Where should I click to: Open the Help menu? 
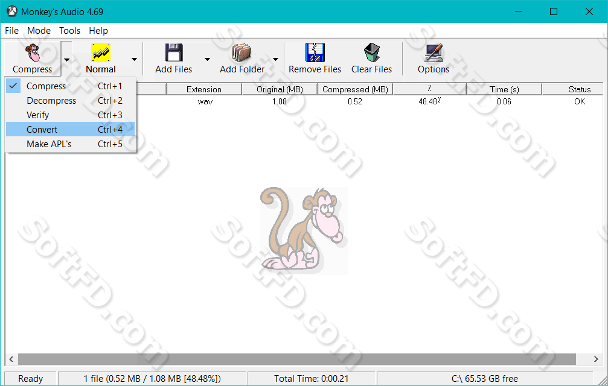click(98, 31)
